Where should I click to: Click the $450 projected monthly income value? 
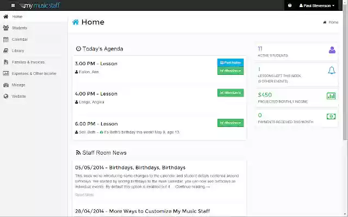(265, 95)
